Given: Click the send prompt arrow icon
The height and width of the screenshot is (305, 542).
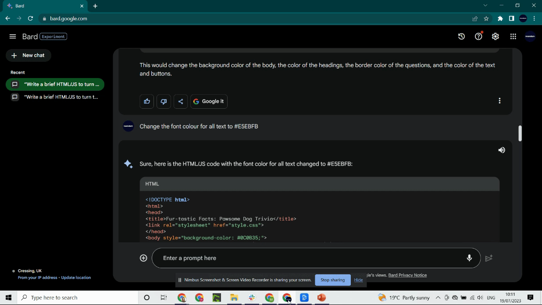Looking at the screenshot, I should click(x=489, y=258).
